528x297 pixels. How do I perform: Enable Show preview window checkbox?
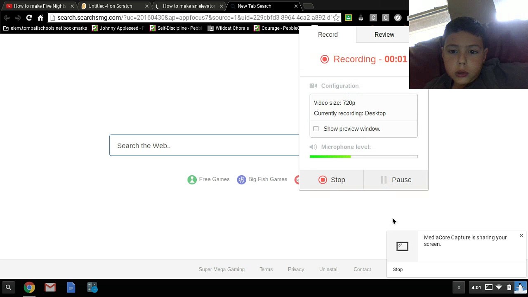click(x=316, y=129)
